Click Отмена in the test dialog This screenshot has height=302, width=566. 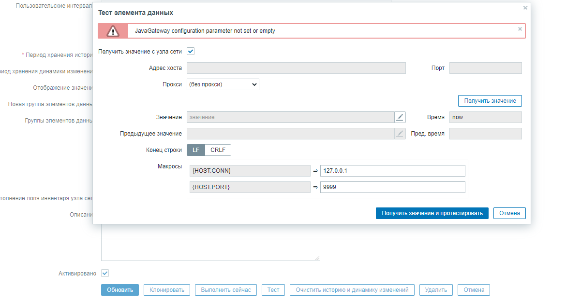509,213
